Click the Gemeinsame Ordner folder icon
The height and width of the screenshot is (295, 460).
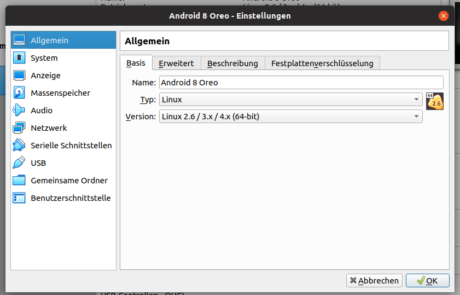[x=19, y=180]
